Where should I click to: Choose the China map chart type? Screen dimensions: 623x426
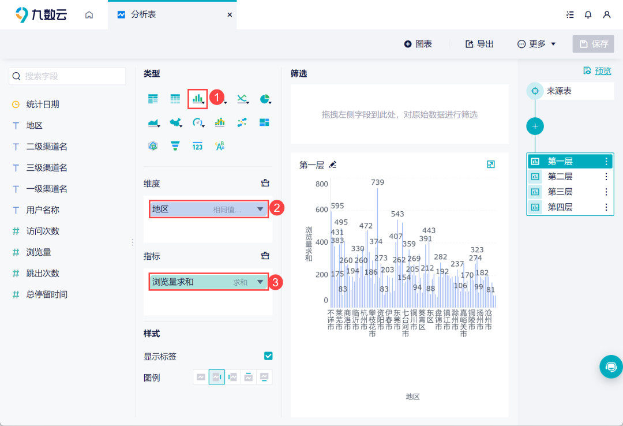pyautogui.click(x=175, y=122)
